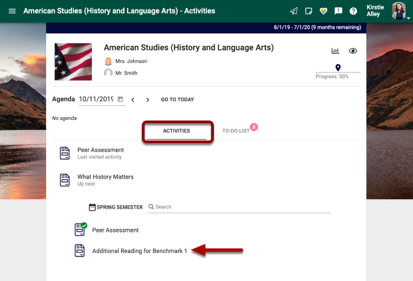Open last visited Peer Assessment activity
Screen dimensions: 413x281
100,150
